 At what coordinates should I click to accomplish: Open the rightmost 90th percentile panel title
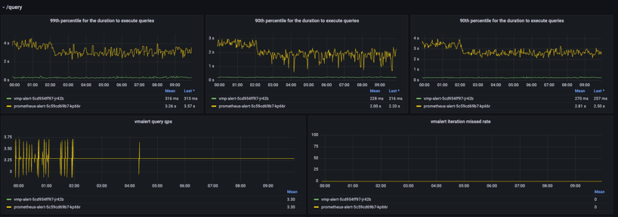(512, 21)
